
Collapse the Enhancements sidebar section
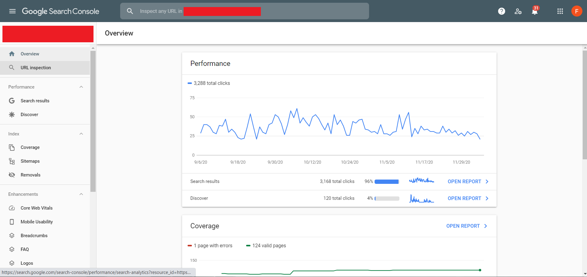tap(81, 194)
